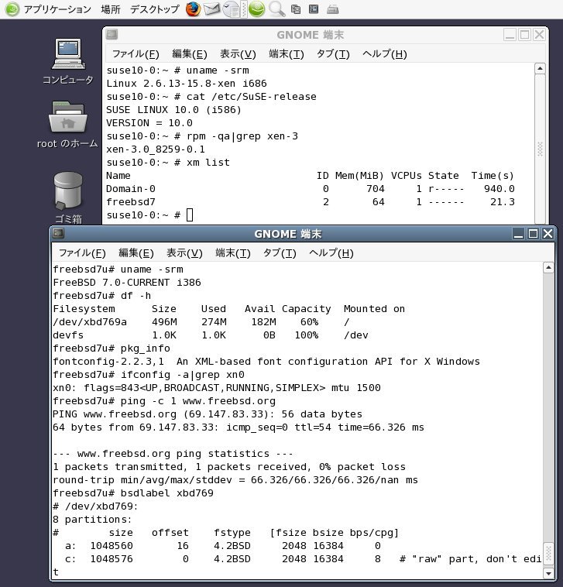The image size is (563, 587).
Task: Maximize the front GNOME 端末 window
Action: 533,234
